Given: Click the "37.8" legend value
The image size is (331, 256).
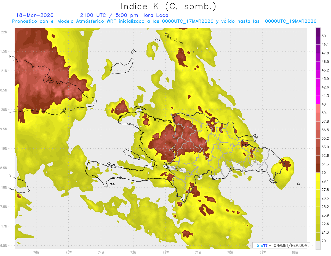Looking at the screenshot, I should tap(325, 122).
